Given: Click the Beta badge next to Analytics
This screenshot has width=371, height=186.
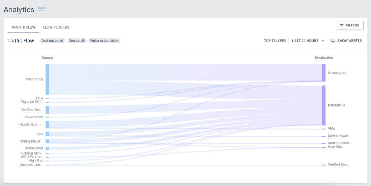Looking at the screenshot, I should tap(42, 8).
